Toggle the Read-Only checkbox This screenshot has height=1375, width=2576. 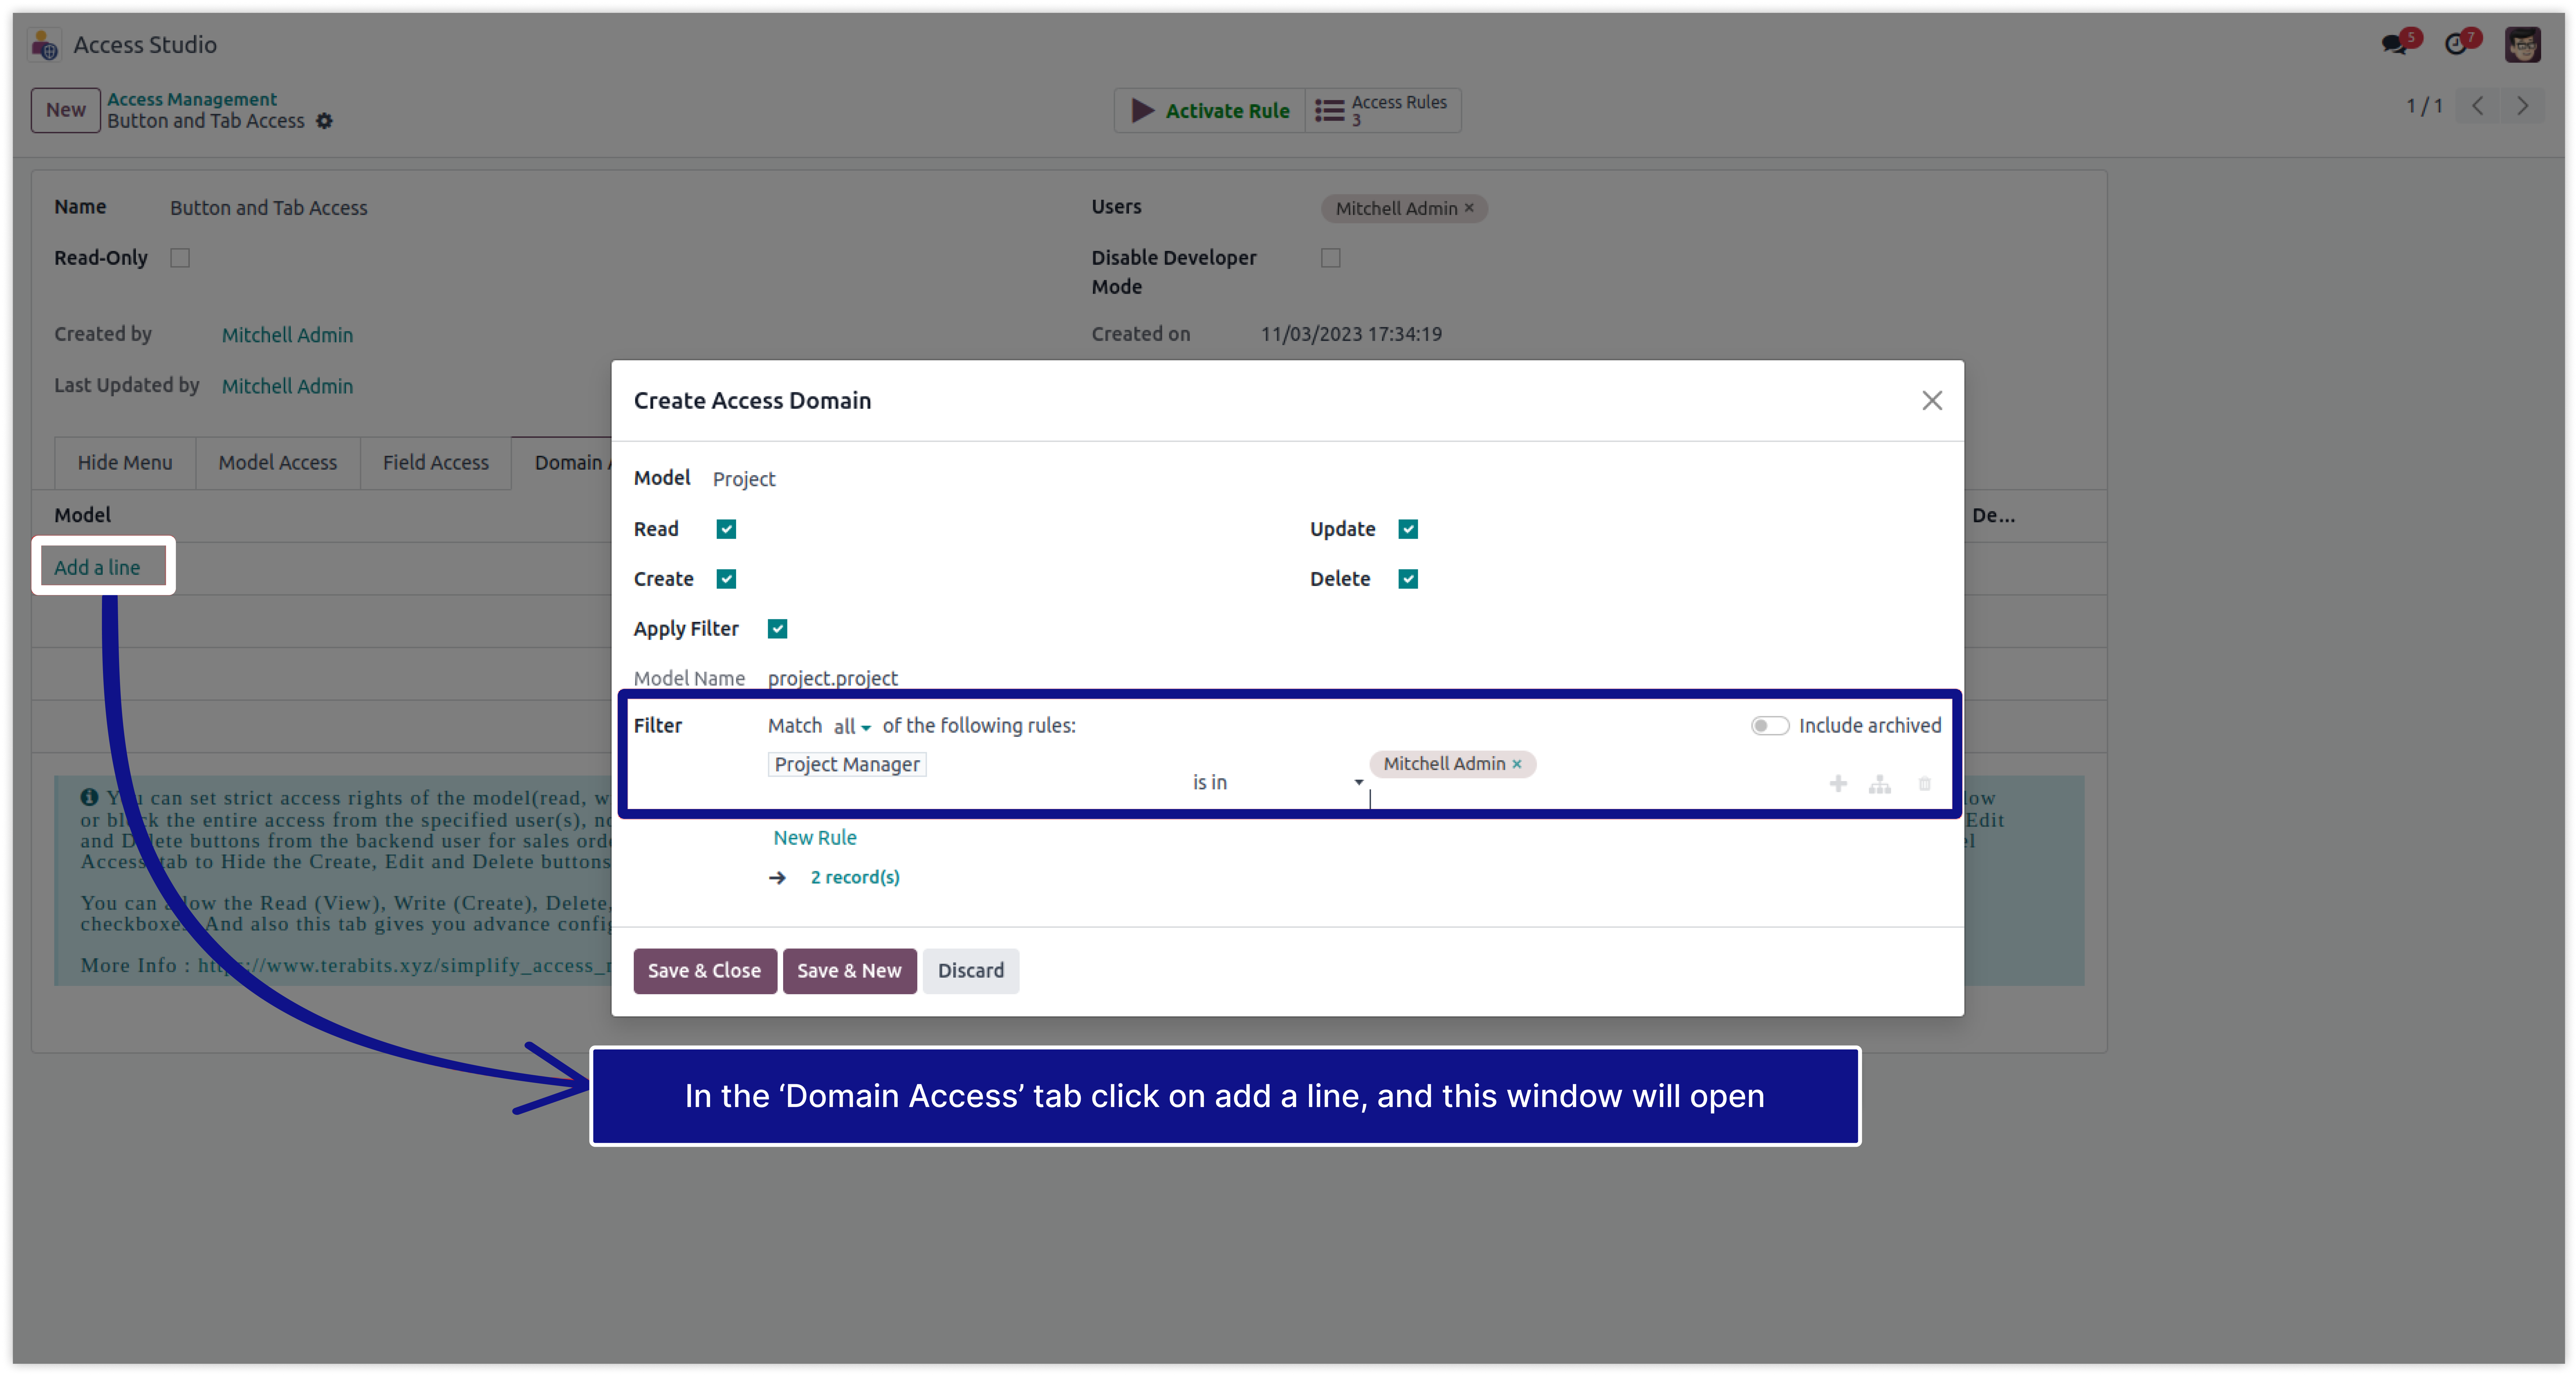click(x=180, y=258)
